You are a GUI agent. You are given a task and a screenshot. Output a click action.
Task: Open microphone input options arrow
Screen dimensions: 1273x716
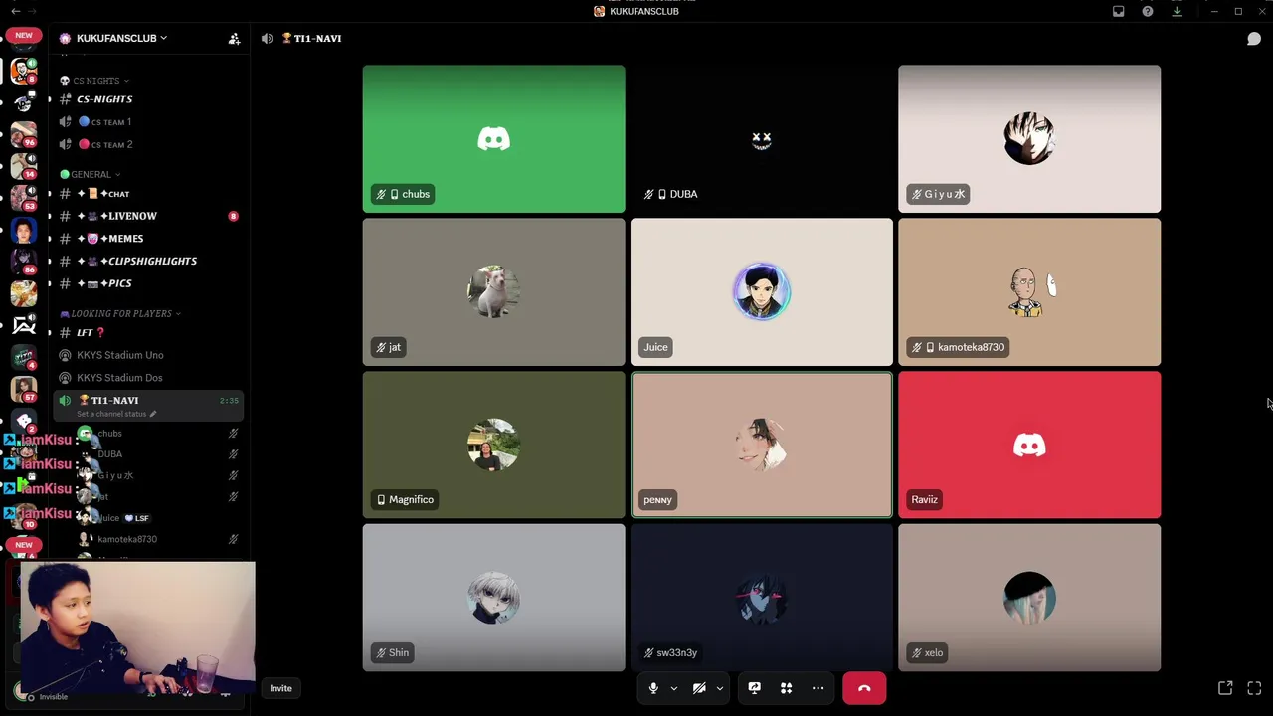coord(674,688)
